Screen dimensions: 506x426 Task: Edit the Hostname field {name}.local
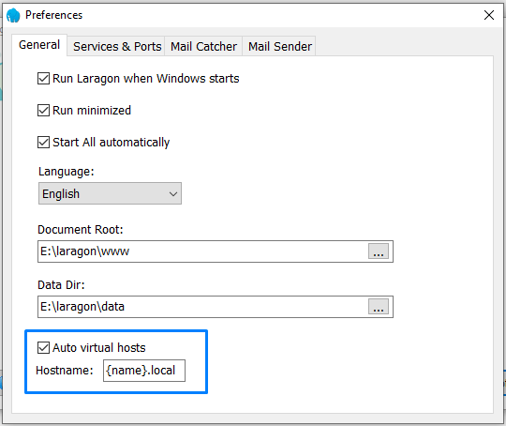144,371
